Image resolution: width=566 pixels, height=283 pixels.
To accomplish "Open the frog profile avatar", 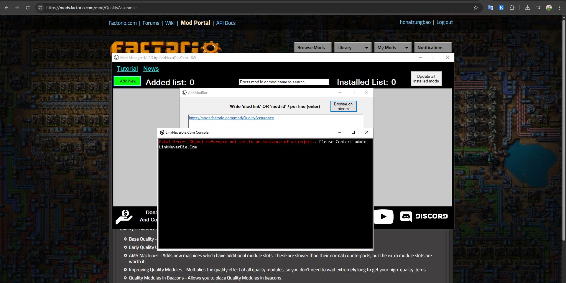I will pyautogui.click(x=549, y=8).
